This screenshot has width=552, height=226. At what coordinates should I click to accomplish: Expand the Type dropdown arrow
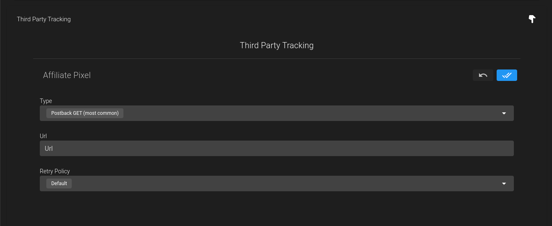pyautogui.click(x=504, y=113)
